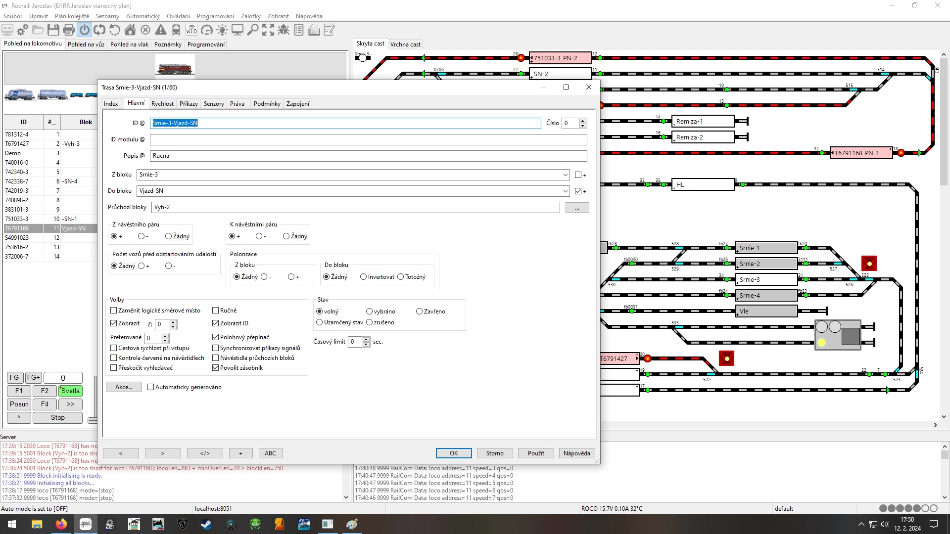Enable the Ručně checkbox

pos(216,311)
